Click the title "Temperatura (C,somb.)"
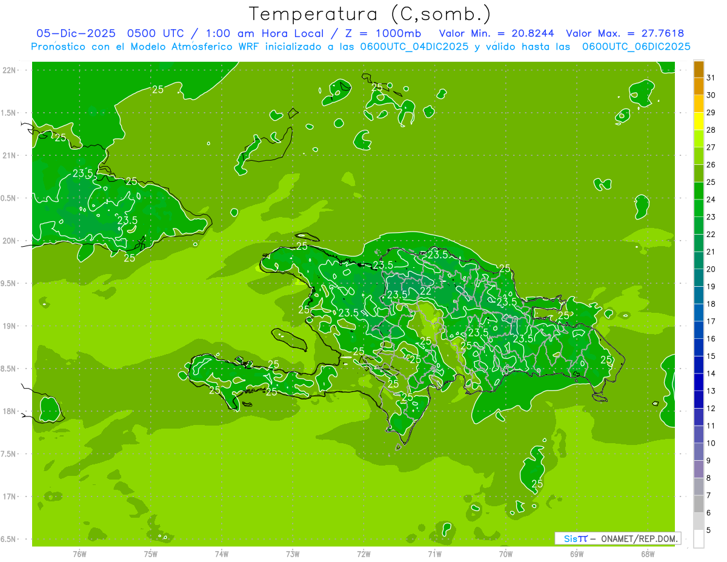727x562 pixels. click(370, 13)
